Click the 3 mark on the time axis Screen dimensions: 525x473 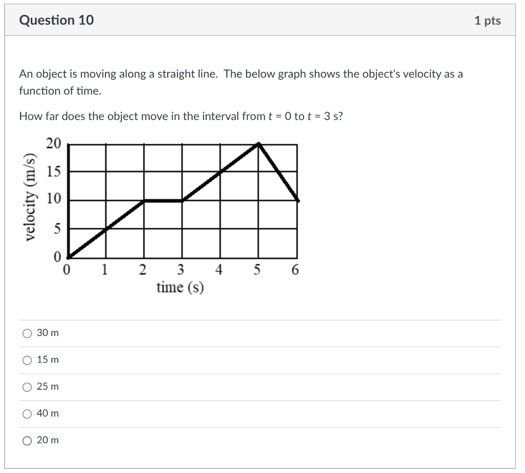[x=180, y=269]
